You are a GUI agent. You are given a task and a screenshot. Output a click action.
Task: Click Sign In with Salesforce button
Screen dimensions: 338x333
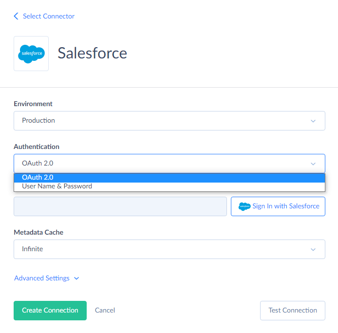pos(278,206)
